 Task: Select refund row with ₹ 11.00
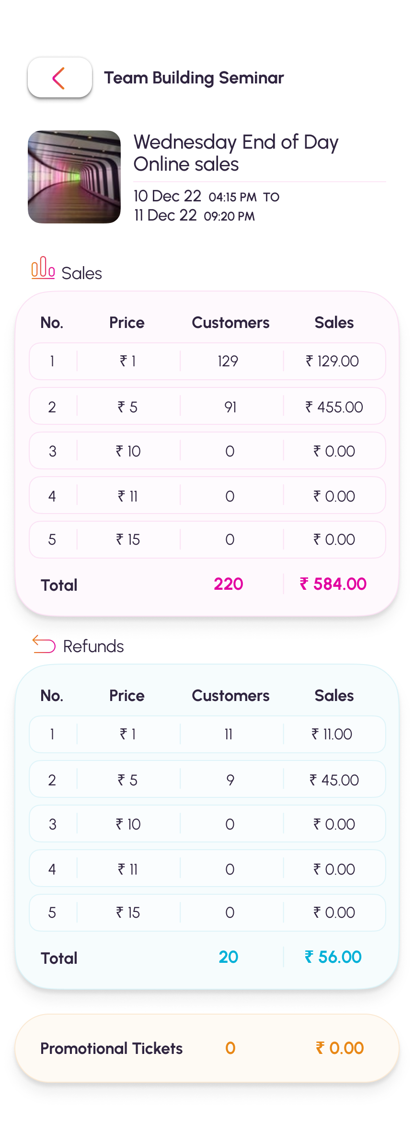click(207, 734)
